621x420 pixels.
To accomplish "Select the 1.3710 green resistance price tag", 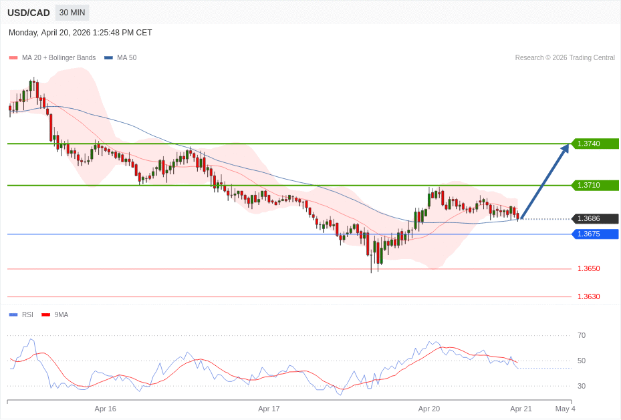I will 594,185.
